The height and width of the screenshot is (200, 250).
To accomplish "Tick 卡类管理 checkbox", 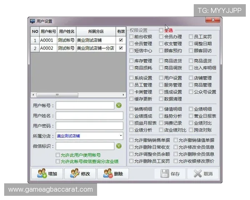I will [131, 92].
